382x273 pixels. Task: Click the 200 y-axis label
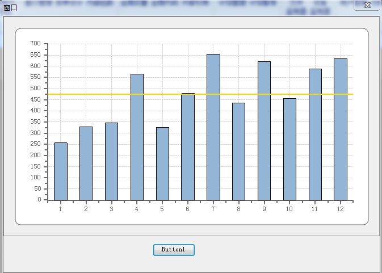click(36, 155)
